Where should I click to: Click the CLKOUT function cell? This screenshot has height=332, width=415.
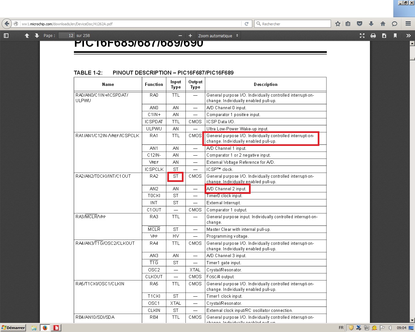click(x=154, y=277)
